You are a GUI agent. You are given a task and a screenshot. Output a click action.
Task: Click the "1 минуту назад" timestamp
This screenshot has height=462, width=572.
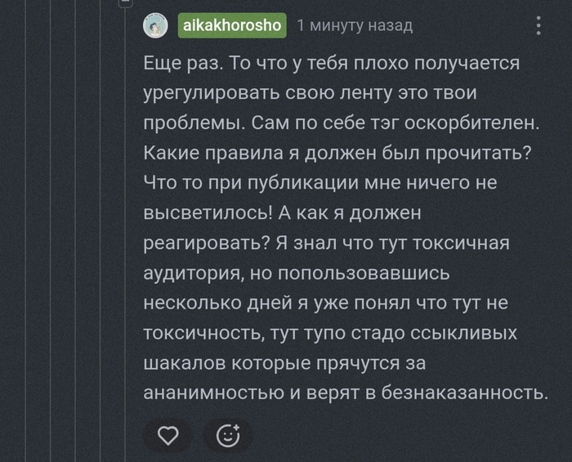355,25
